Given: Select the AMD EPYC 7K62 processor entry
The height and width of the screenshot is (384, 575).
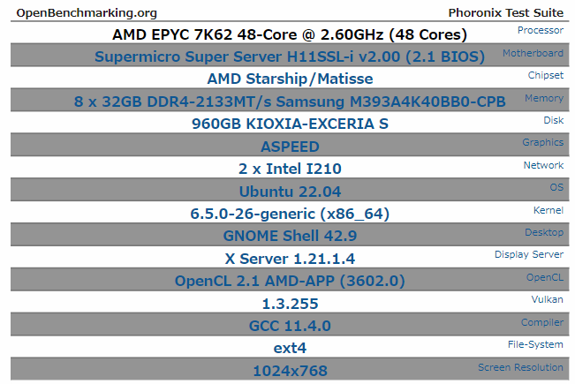Looking at the screenshot, I should point(290,34).
